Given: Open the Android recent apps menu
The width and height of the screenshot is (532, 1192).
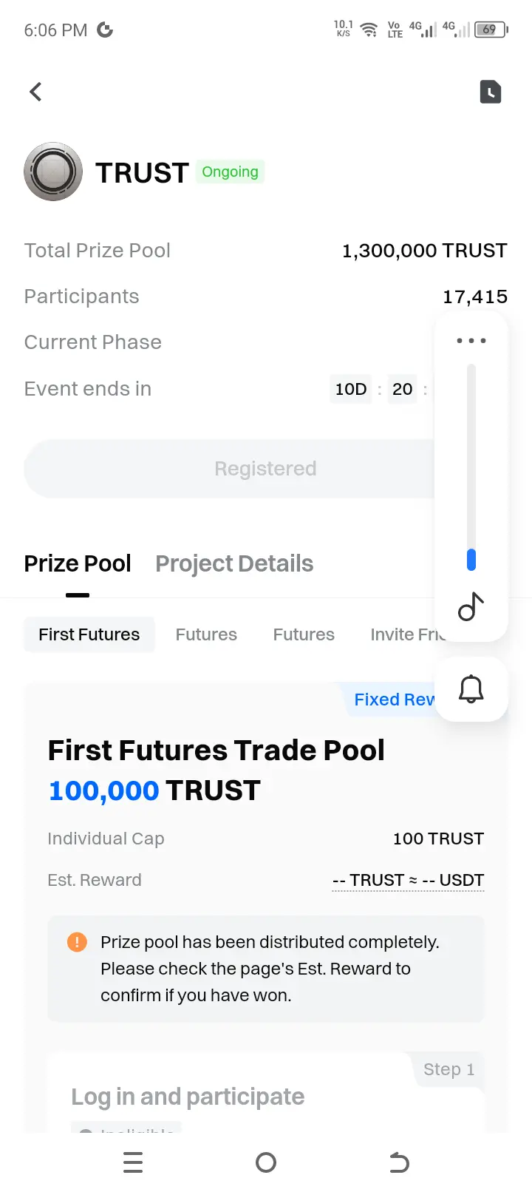Looking at the screenshot, I should point(133,1162).
